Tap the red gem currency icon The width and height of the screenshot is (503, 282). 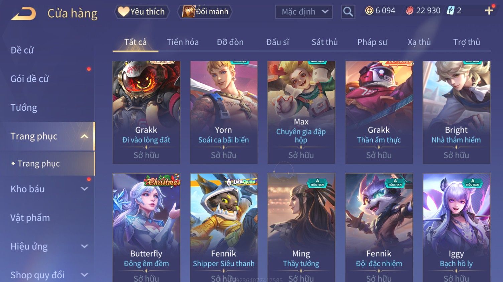click(x=410, y=11)
